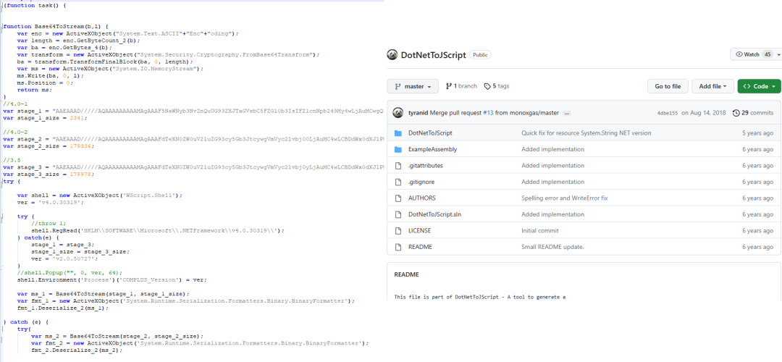The width and height of the screenshot is (782, 362).
Task: Open 'Quick fix for resource System.String NET version' commit
Action: (x=586, y=133)
